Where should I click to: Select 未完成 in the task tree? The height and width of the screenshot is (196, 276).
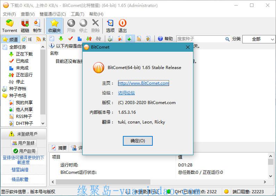click(19, 68)
